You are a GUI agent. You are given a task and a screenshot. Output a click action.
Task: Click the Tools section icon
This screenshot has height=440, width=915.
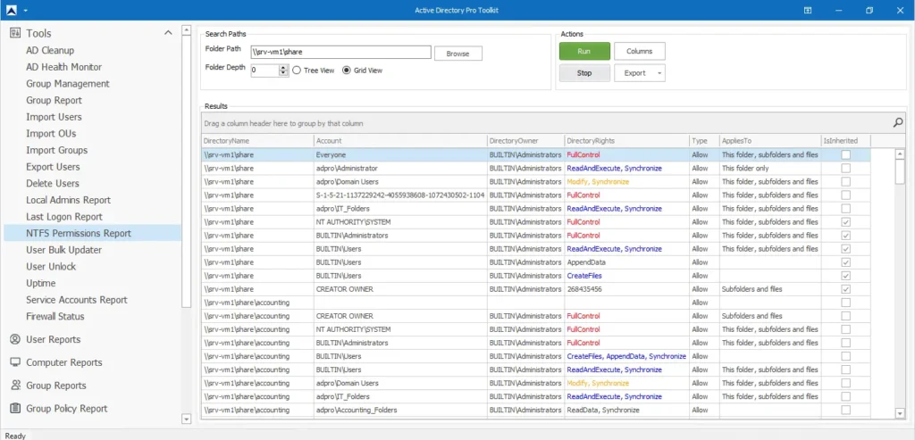15,33
